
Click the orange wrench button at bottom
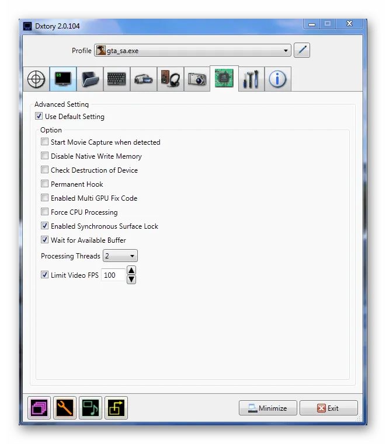coord(65,408)
